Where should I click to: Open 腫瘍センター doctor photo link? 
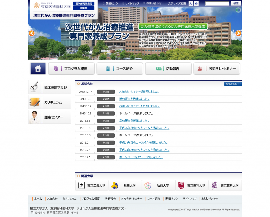click(50, 117)
